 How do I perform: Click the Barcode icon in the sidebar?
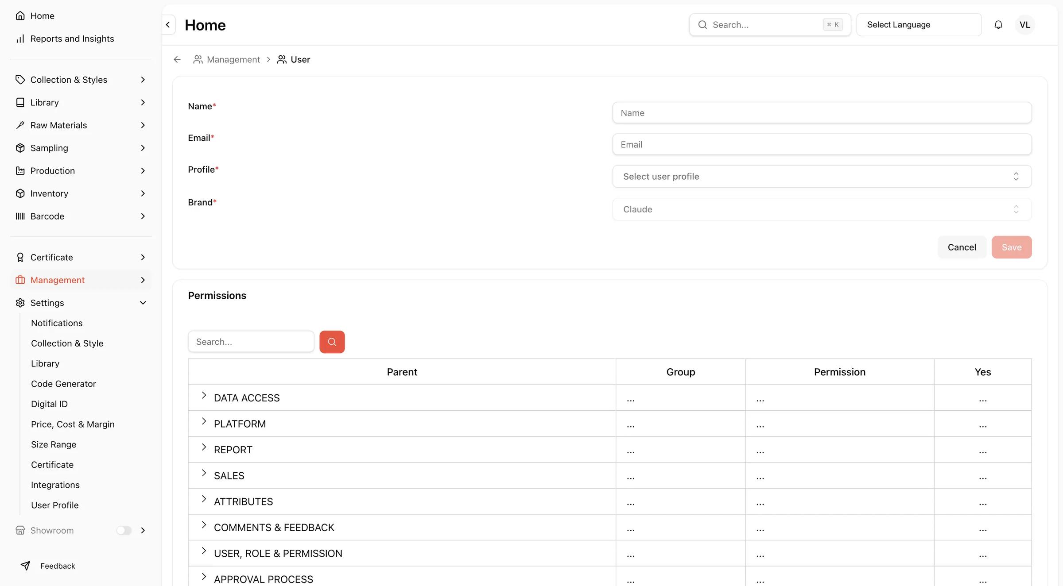20,216
